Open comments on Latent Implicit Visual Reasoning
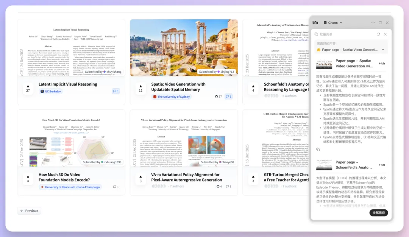 point(116,91)
